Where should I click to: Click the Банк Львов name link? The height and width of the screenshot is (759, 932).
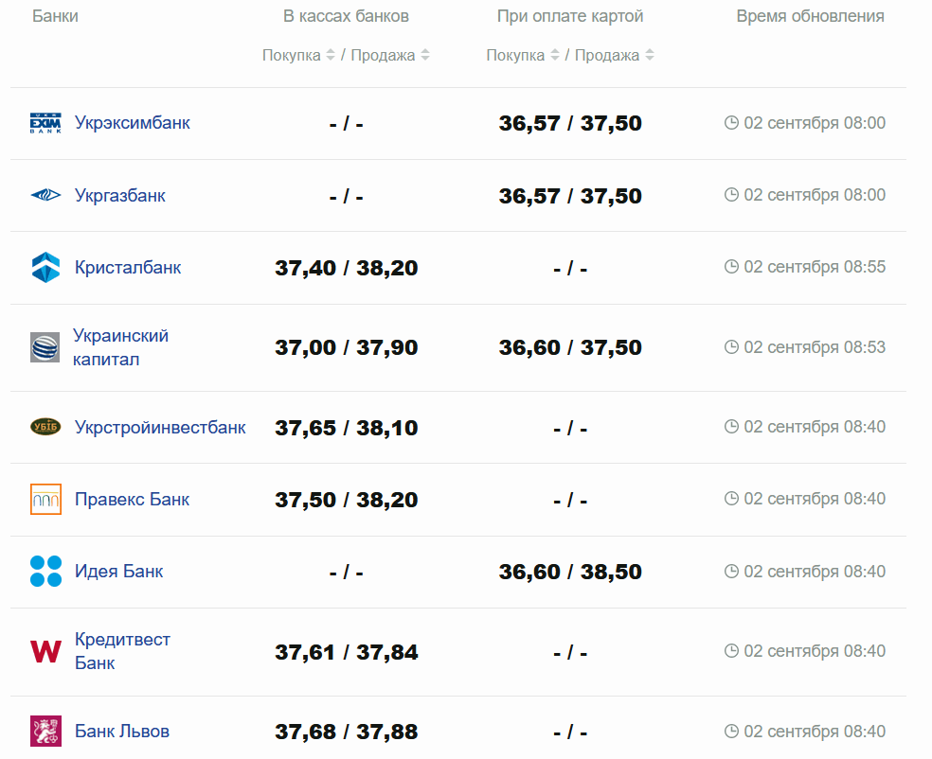[122, 732]
